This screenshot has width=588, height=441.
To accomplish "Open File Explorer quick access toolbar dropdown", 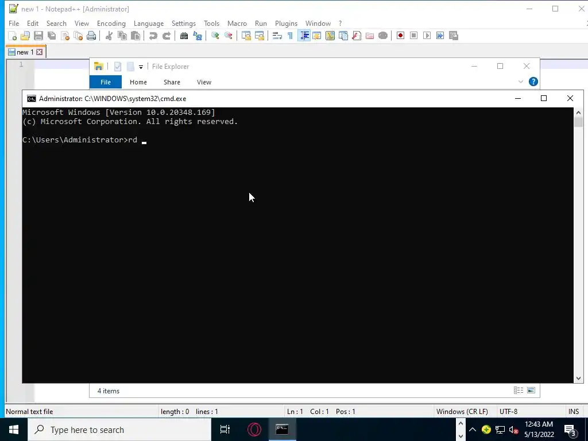I will (x=141, y=67).
